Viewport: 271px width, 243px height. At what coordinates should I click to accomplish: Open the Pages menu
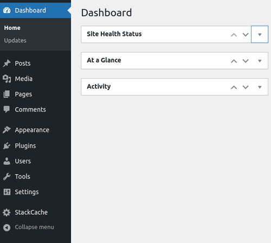tap(23, 94)
